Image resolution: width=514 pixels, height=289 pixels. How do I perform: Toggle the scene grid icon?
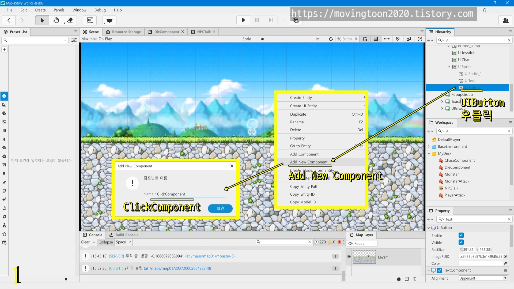376,39
